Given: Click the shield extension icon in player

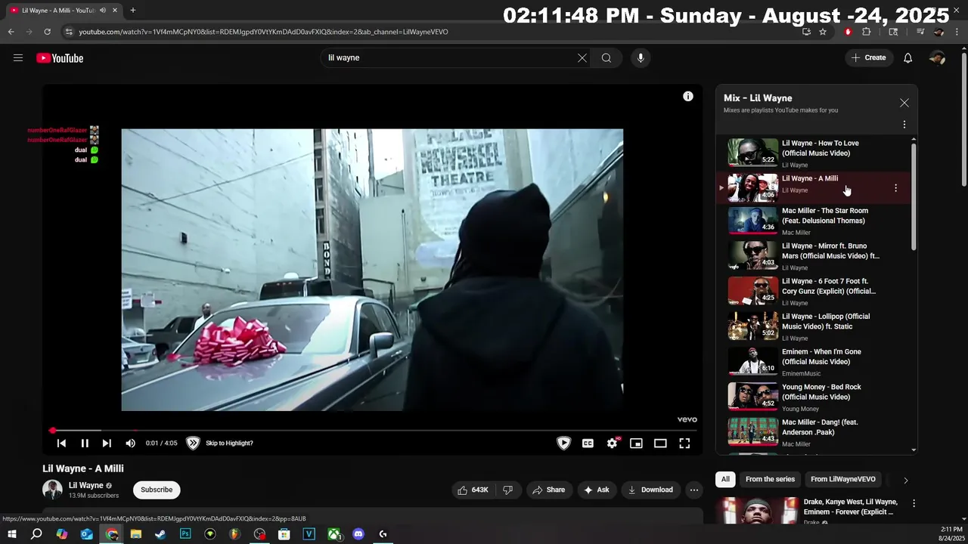Looking at the screenshot, I should click(x=563, y=444).
